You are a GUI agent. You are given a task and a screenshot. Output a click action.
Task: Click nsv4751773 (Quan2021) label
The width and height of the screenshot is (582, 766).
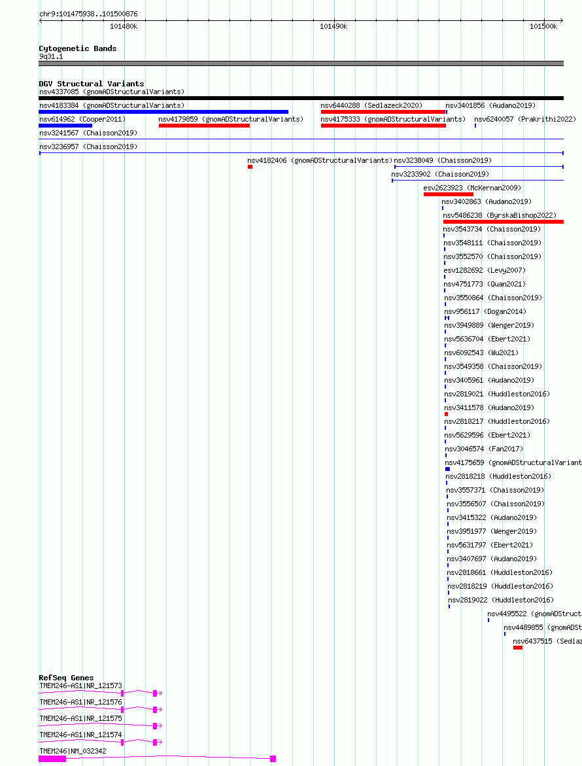point(485,284)
